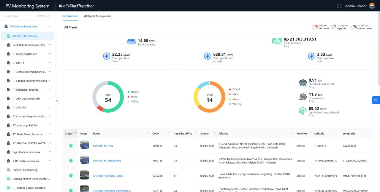Click the Total Revenue money icon
The width and height of the screenshot is (380, 192).
click(x=277, y=41)
